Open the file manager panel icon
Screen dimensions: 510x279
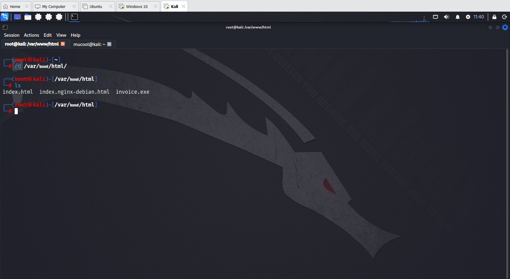(28, 17)
